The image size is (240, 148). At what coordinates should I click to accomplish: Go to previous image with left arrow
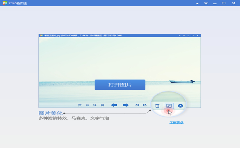tap(114, 105)
